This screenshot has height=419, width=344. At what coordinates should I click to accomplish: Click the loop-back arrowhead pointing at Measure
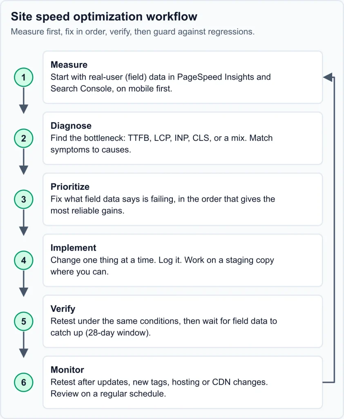tap(327, 77)
